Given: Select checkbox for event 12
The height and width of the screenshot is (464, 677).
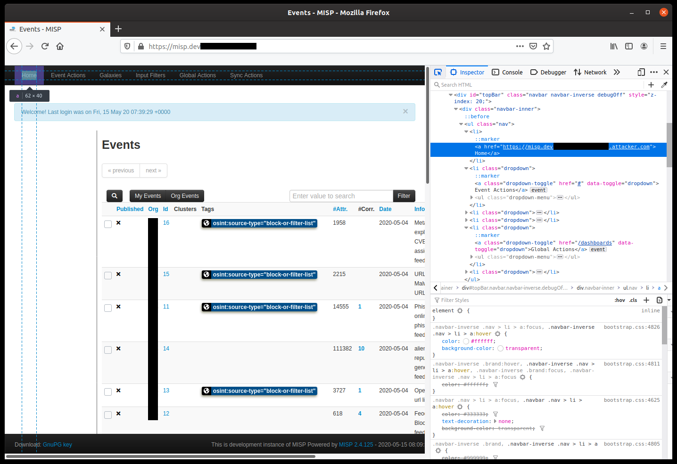Looking at the screenshot, I should pos(108,415).
